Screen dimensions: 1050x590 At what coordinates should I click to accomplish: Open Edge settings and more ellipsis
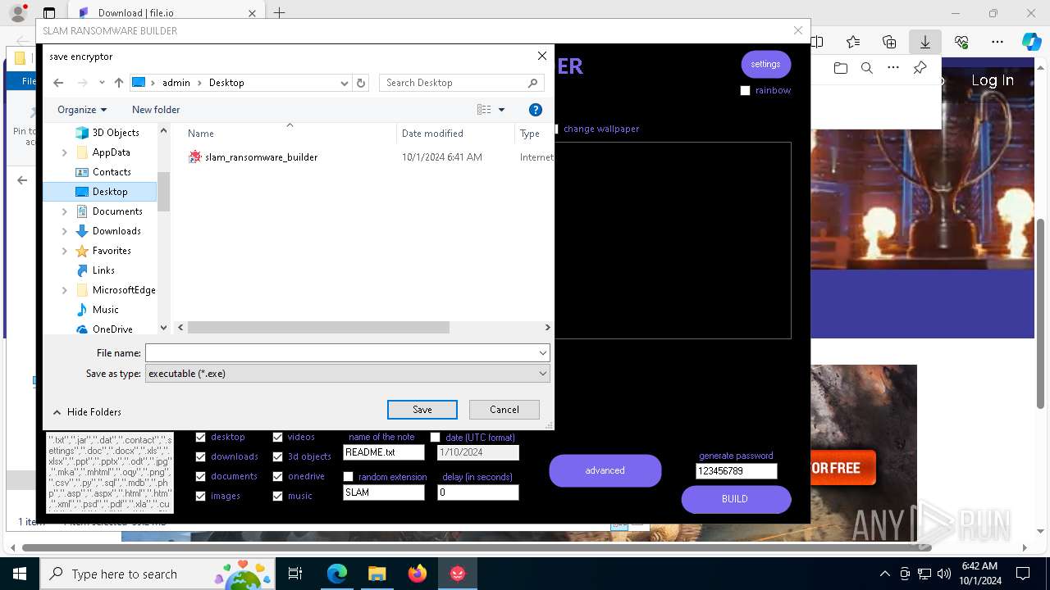[x=997, y=42]
